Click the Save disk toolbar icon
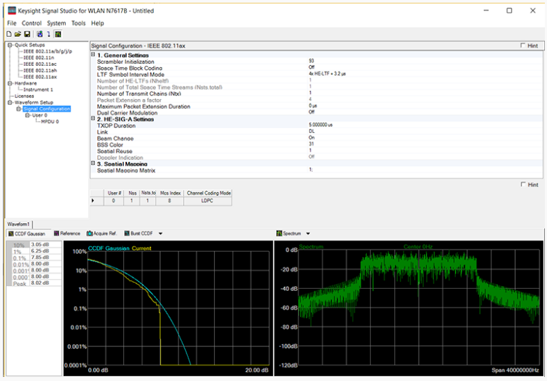Image resolution: width=547 pixels, height=381 pixels. coord(26,34)
